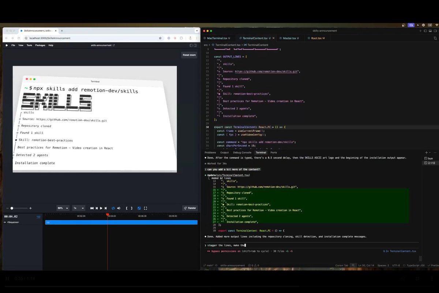The width and height of the screenshot is (439, 293).
Task: Open the 1x playback speed dropdown
Action: coord(79,208)
